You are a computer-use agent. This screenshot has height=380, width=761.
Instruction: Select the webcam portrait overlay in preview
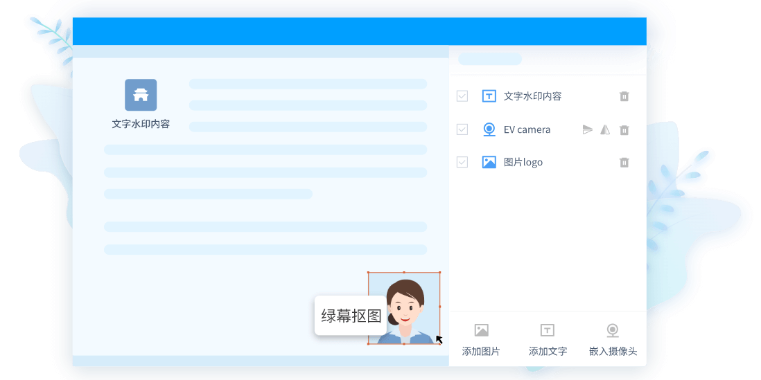[x=404, y=308]
